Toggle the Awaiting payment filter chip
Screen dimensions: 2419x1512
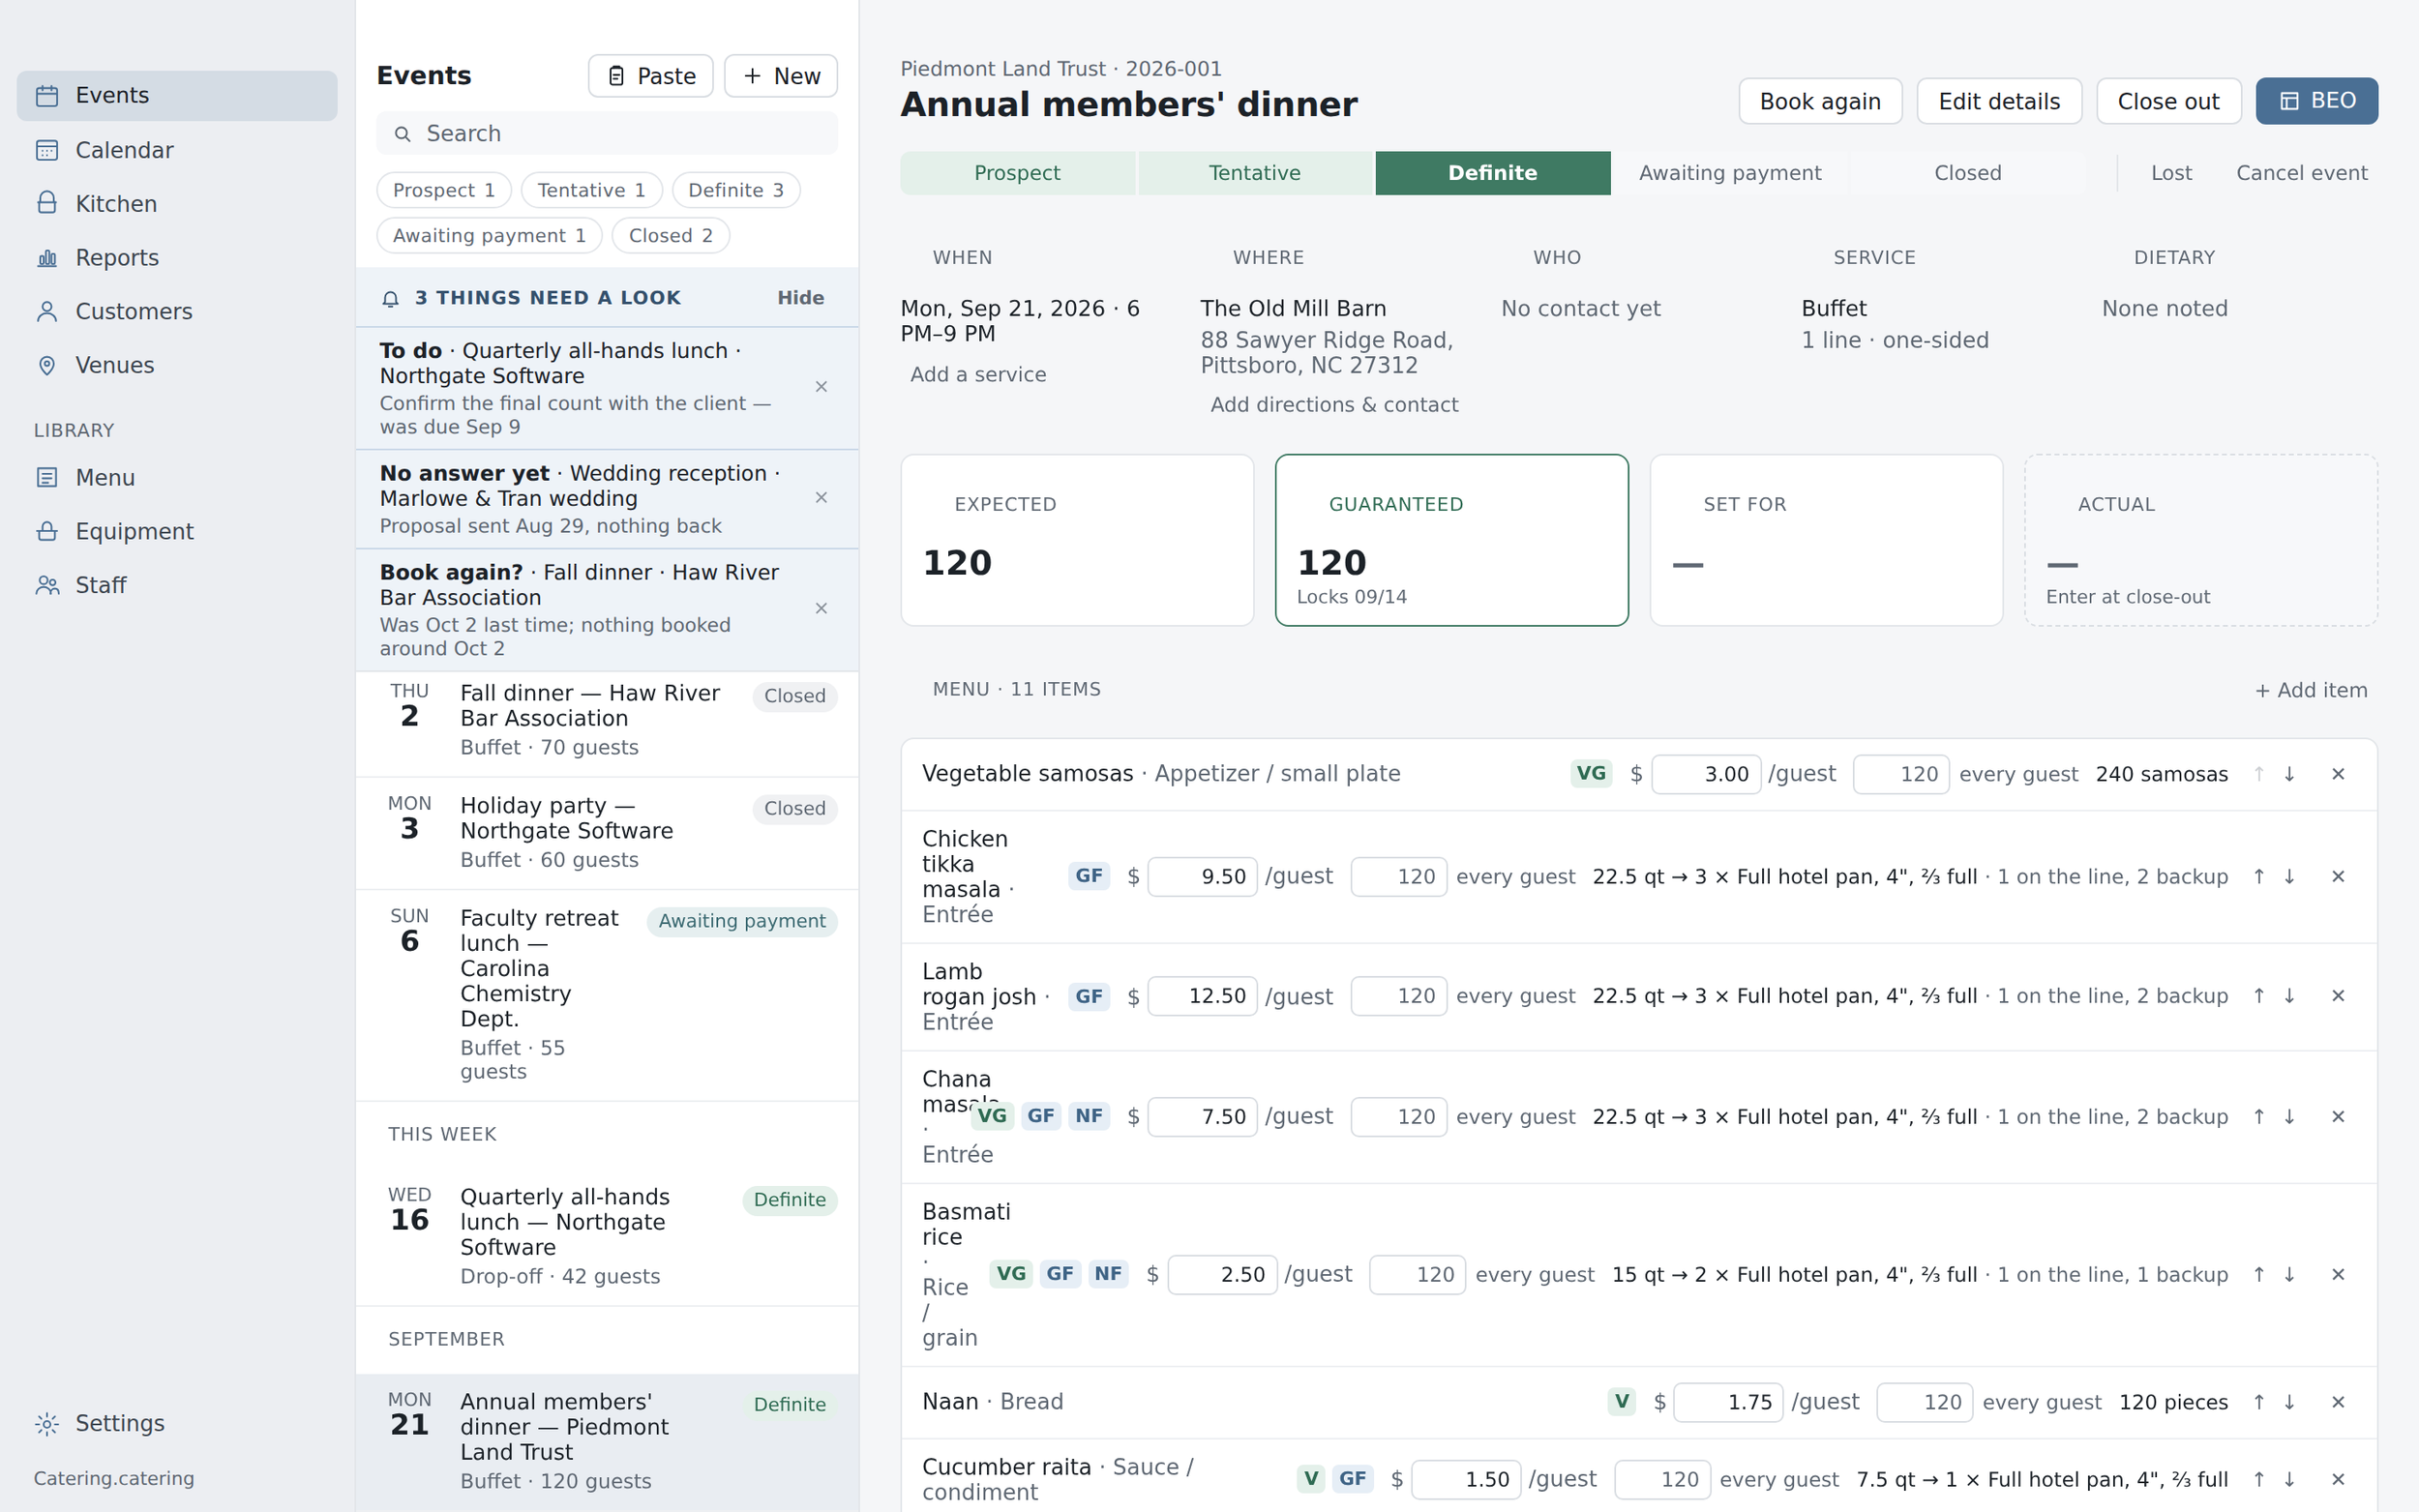[x=489, y=236]
